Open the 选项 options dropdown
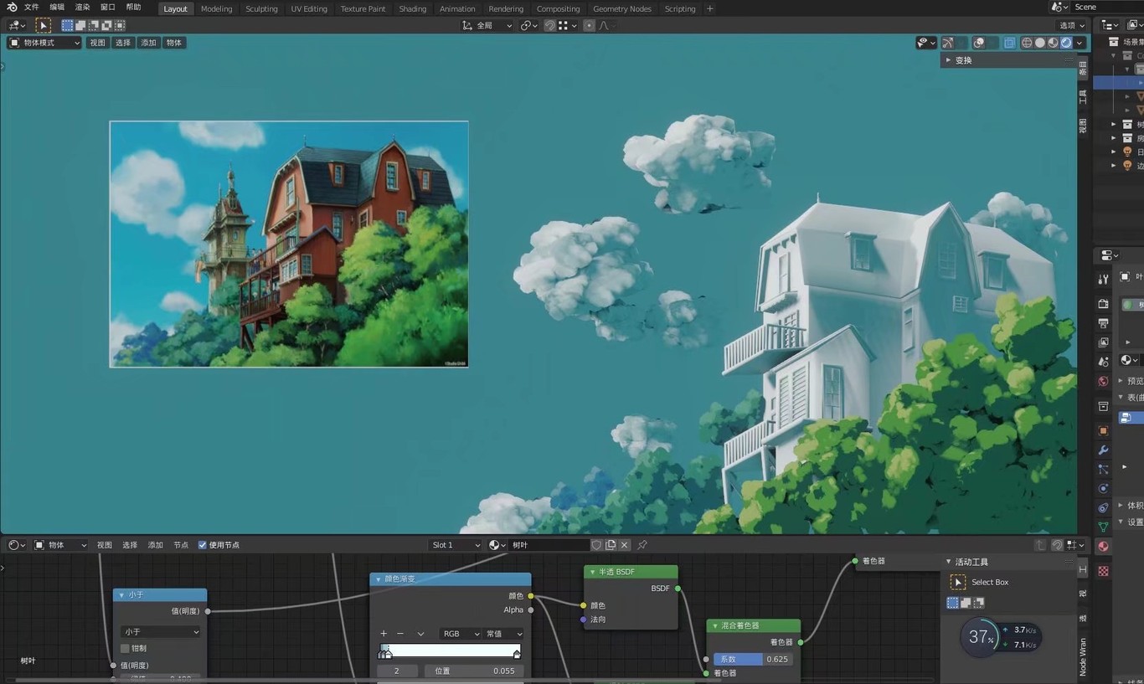1144x684 pixels. pos(1071,25)
